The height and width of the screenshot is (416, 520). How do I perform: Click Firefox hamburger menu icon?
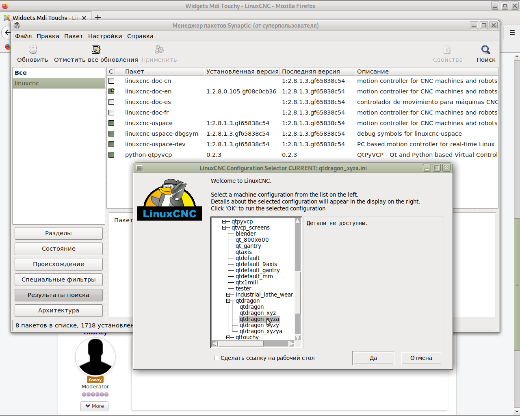click(512, 32)
